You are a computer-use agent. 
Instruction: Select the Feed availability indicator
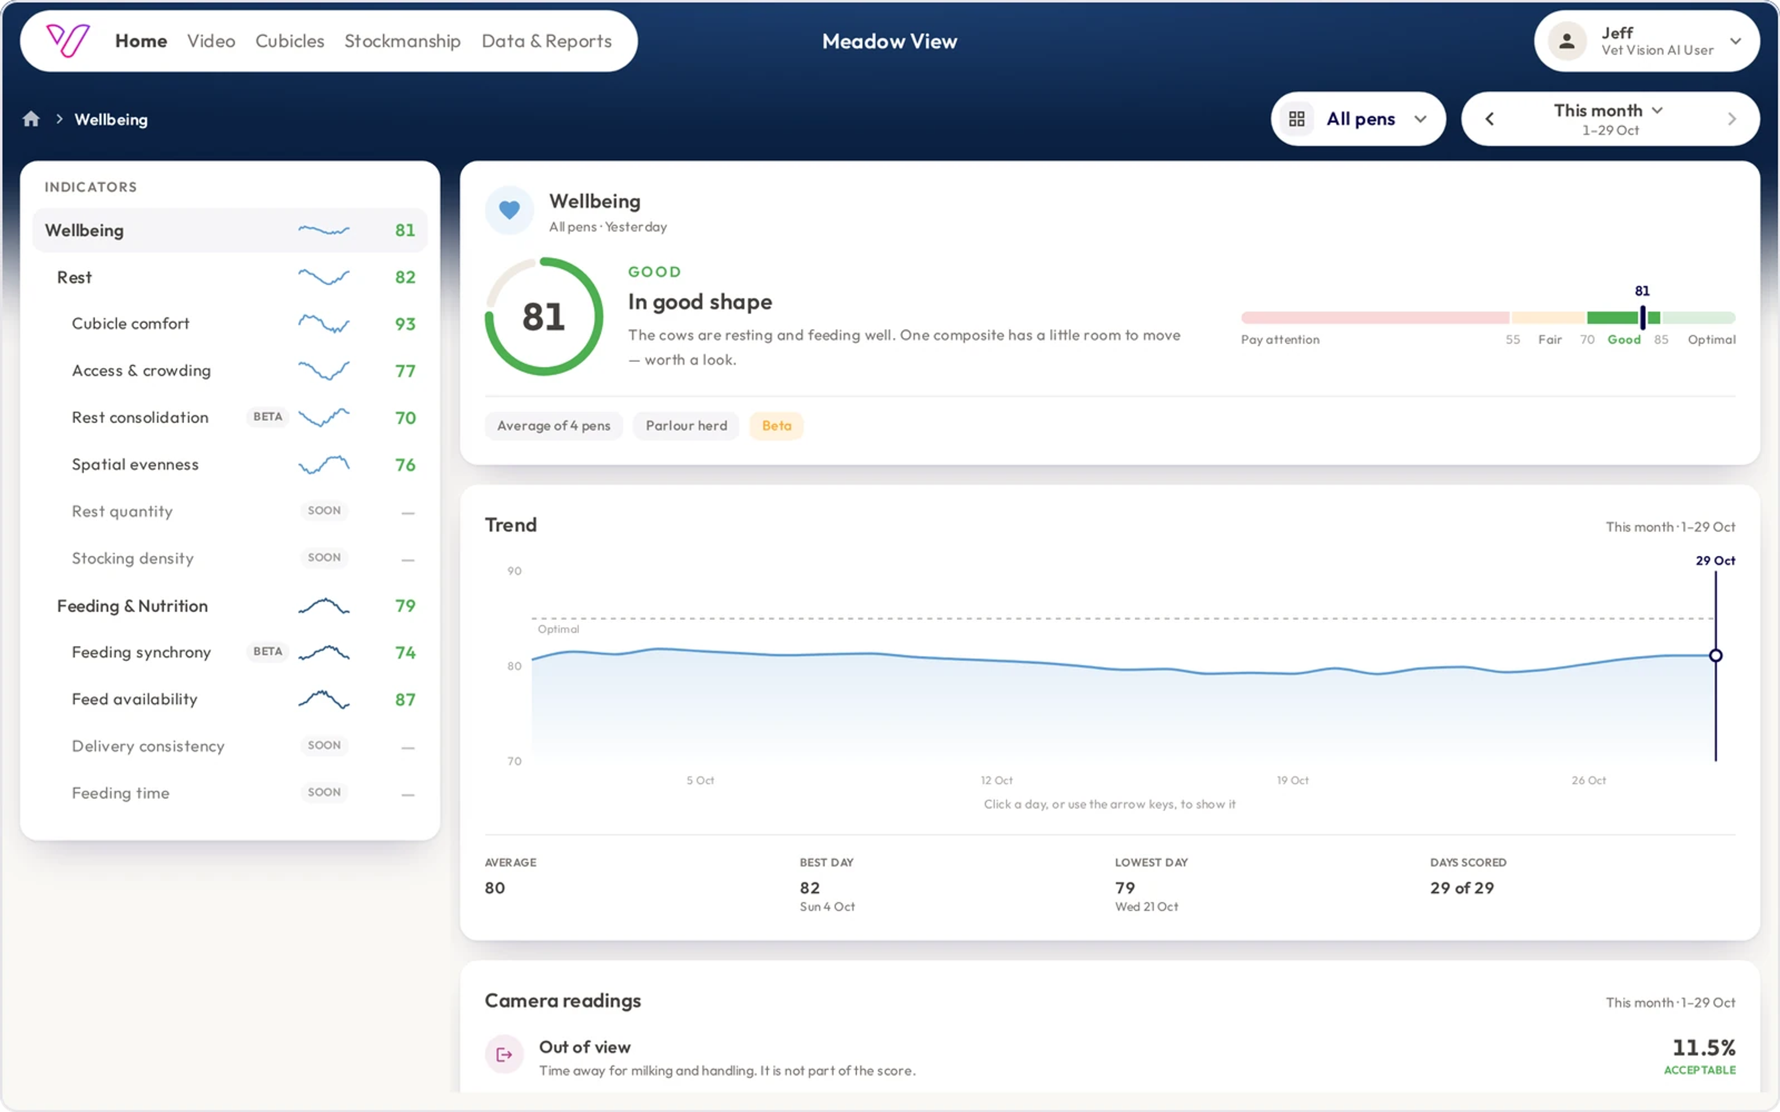pyautogui.click(x=229, y=700)
